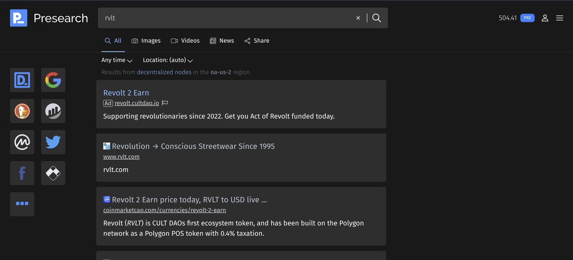Open the Revolt 2 Earn ad title

coord(126,93)
